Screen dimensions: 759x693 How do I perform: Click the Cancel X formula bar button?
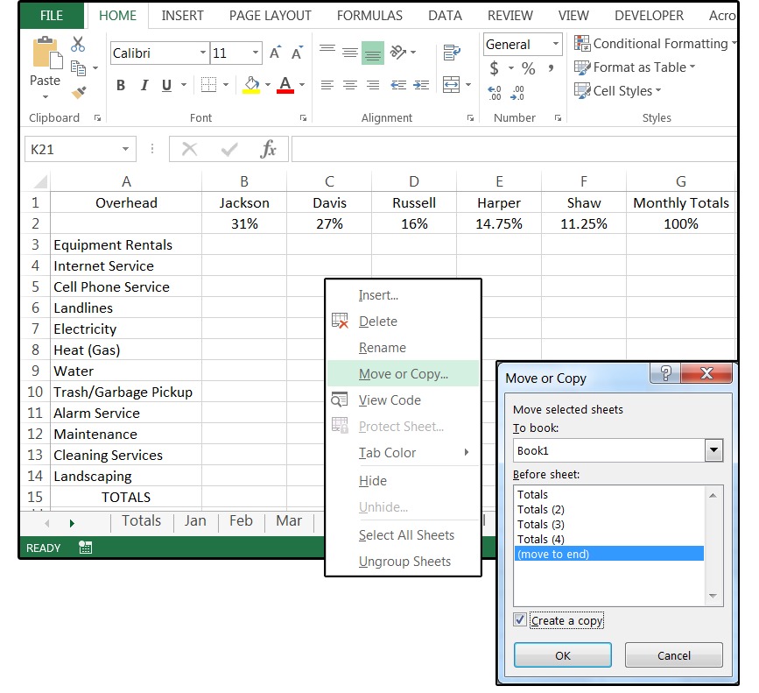coord(189,149)
